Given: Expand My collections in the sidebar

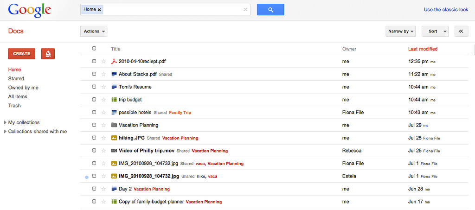Looking at the screenshot, I should 5,123.
